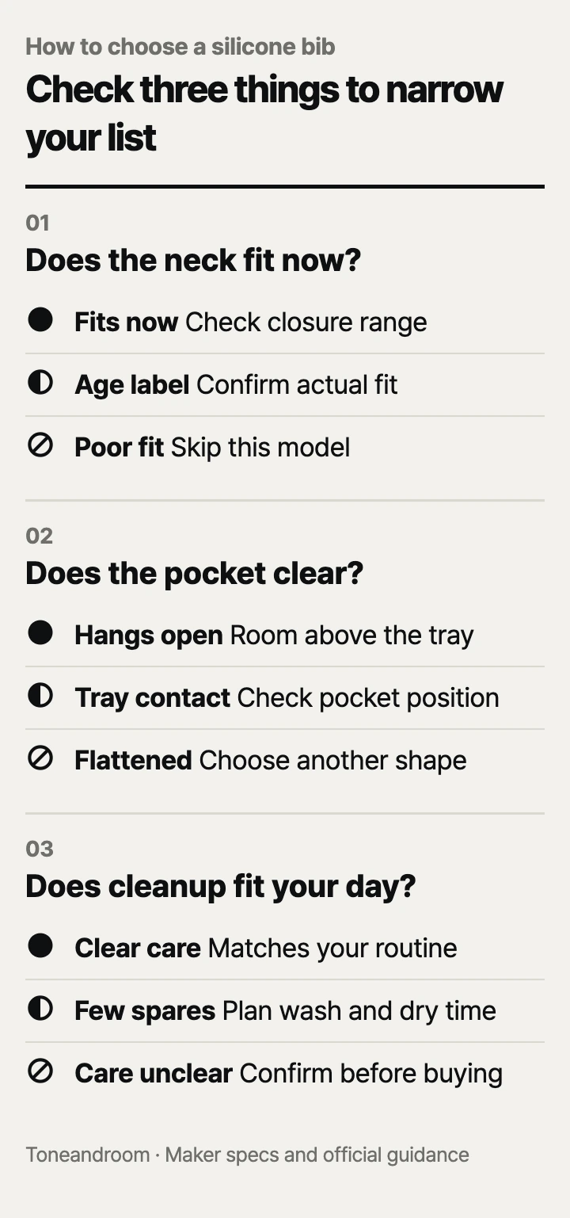The image size is (570, 1218).
Task: Select the 'Does cleanup fit your day?' heading
Action: [x=220, y=886]
